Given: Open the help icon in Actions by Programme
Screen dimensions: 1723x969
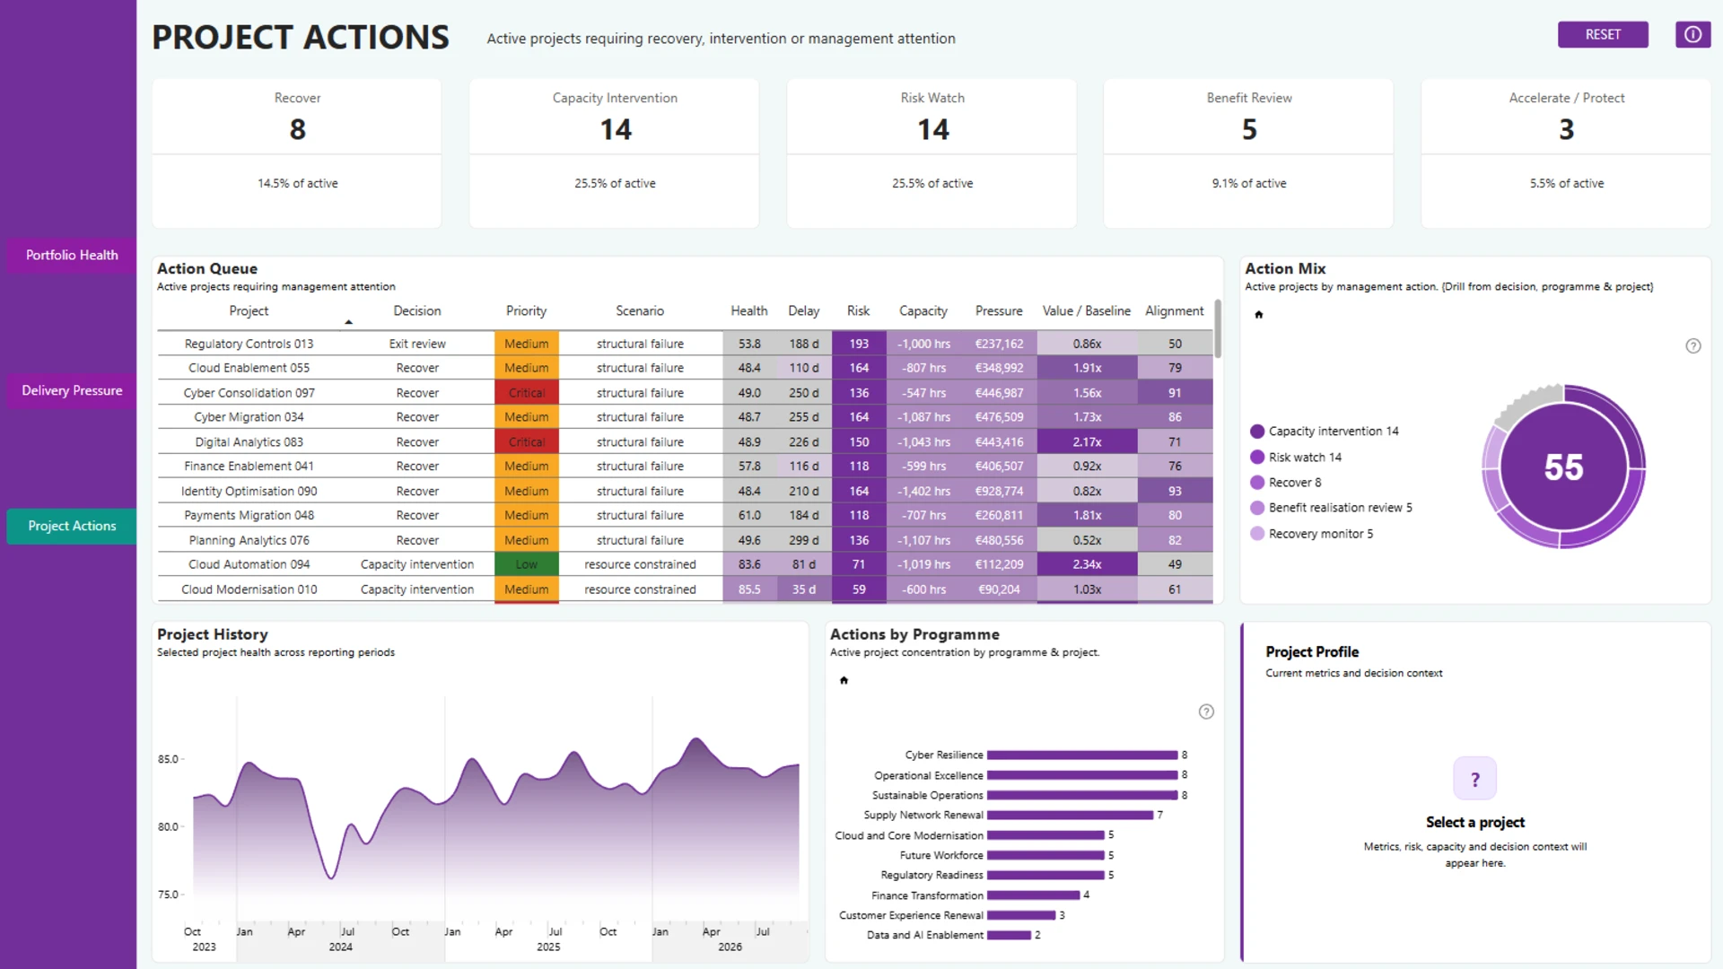Looking at the screenshot, I should pyautogui.click(x=1206, y=711).
